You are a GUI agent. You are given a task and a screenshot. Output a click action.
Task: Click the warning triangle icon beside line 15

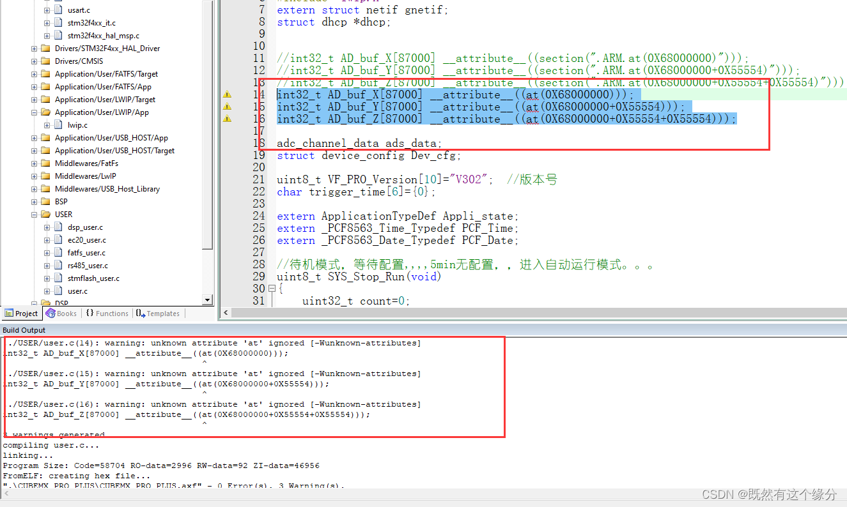[x=227, y=107]
